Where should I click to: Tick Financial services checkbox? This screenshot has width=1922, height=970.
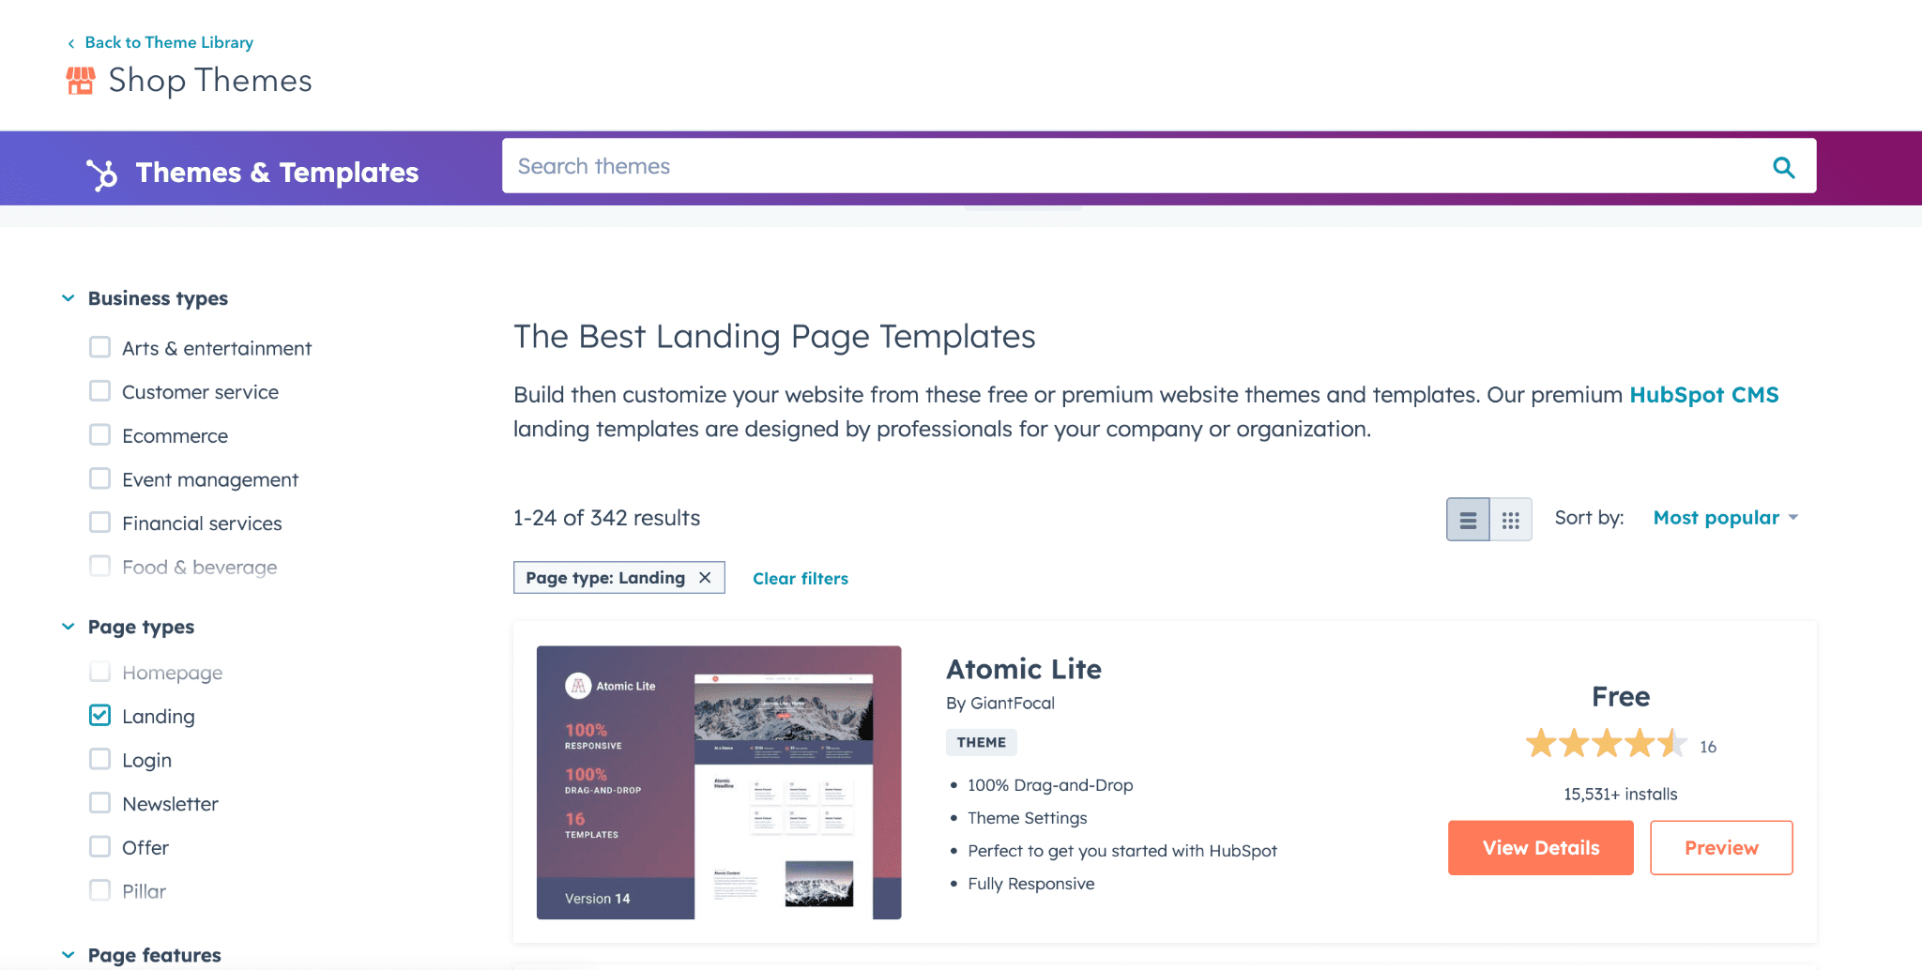(x=99, y=523)
